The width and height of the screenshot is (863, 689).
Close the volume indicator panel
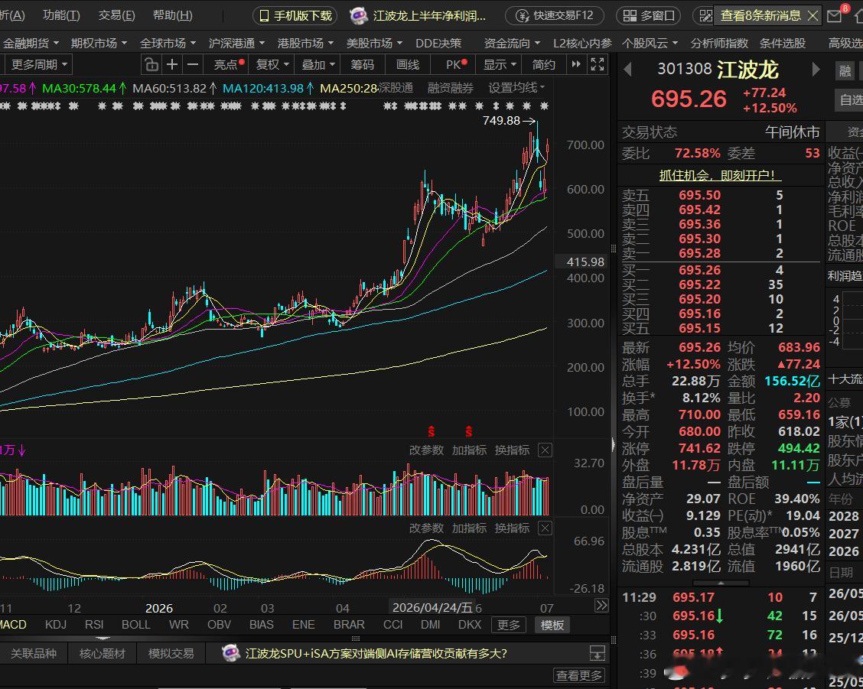tap(545, 450)
